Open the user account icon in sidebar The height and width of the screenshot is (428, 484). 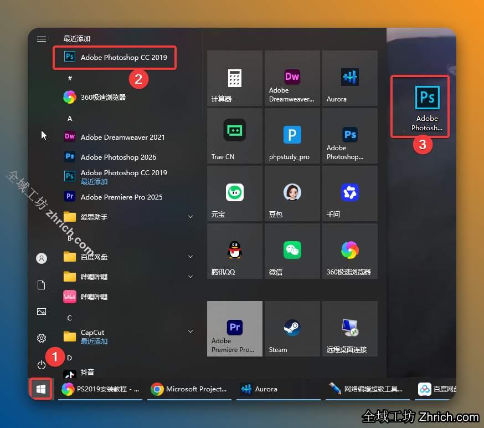click(x=42, y=258)
